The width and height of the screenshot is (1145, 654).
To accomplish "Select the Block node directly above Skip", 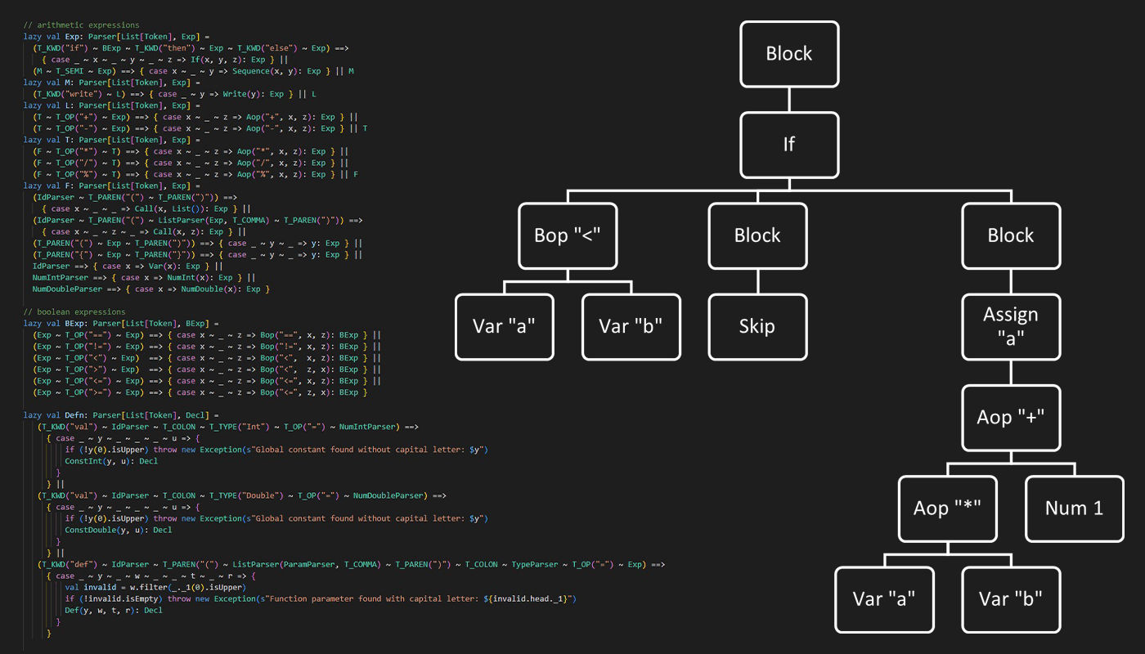I will (757, 235).
